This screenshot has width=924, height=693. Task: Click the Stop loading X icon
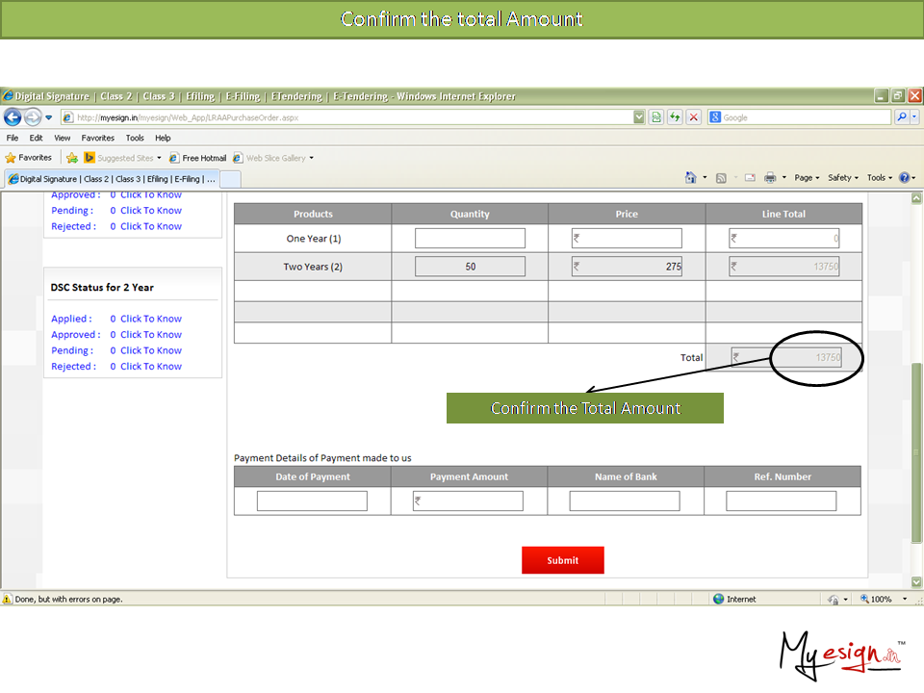tap(693, 117)
